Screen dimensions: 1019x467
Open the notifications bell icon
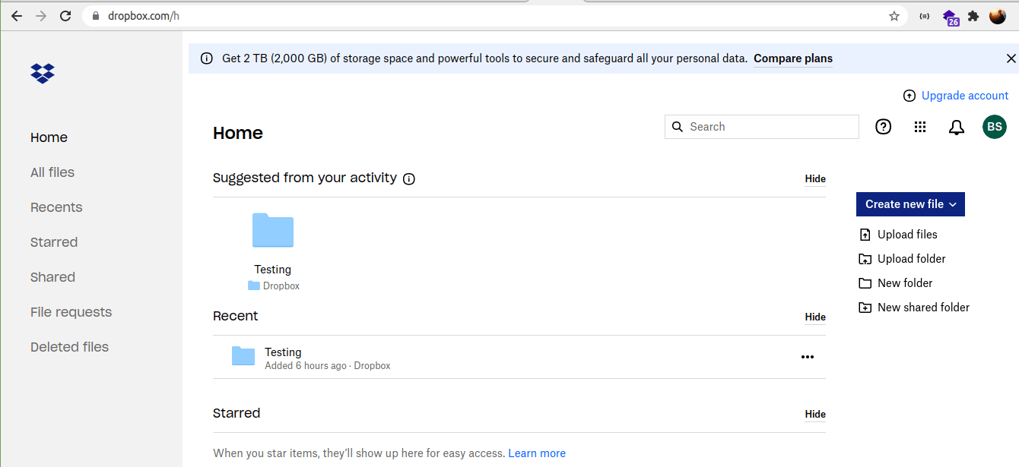[x=957, y=128]
